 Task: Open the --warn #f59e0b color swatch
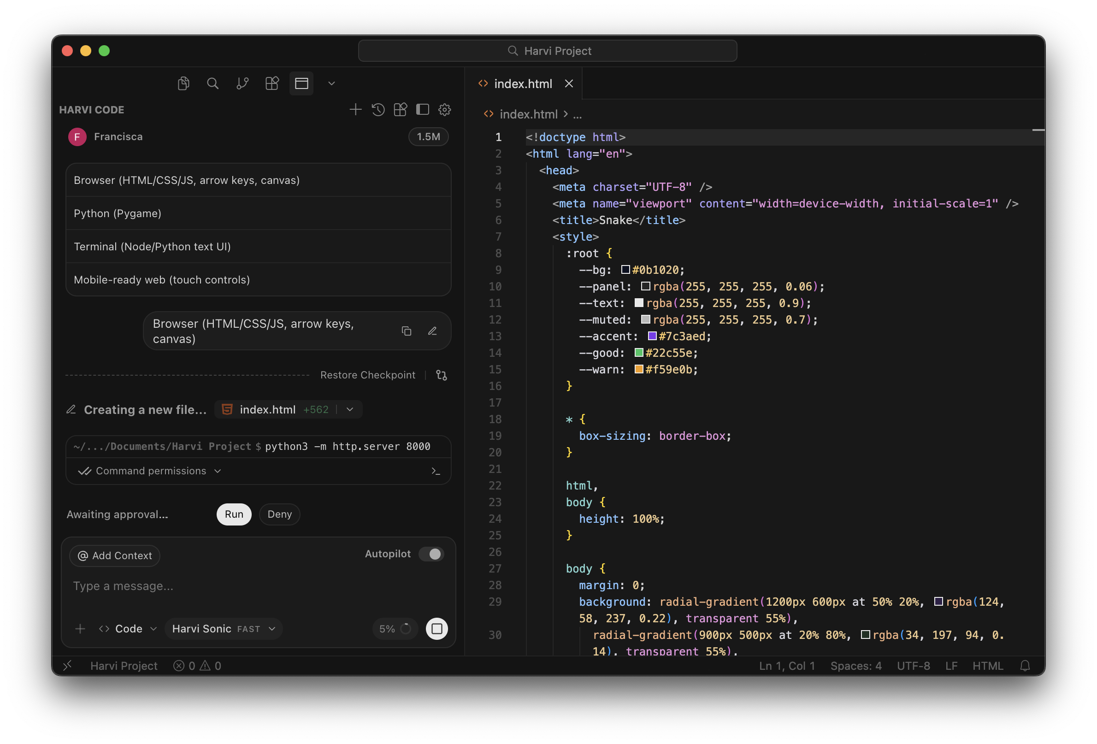point(639,369)
